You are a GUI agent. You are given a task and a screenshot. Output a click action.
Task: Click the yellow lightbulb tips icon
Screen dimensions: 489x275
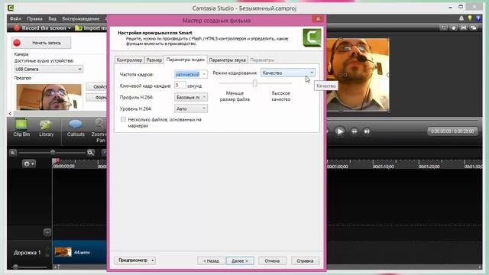coord(470,18)
